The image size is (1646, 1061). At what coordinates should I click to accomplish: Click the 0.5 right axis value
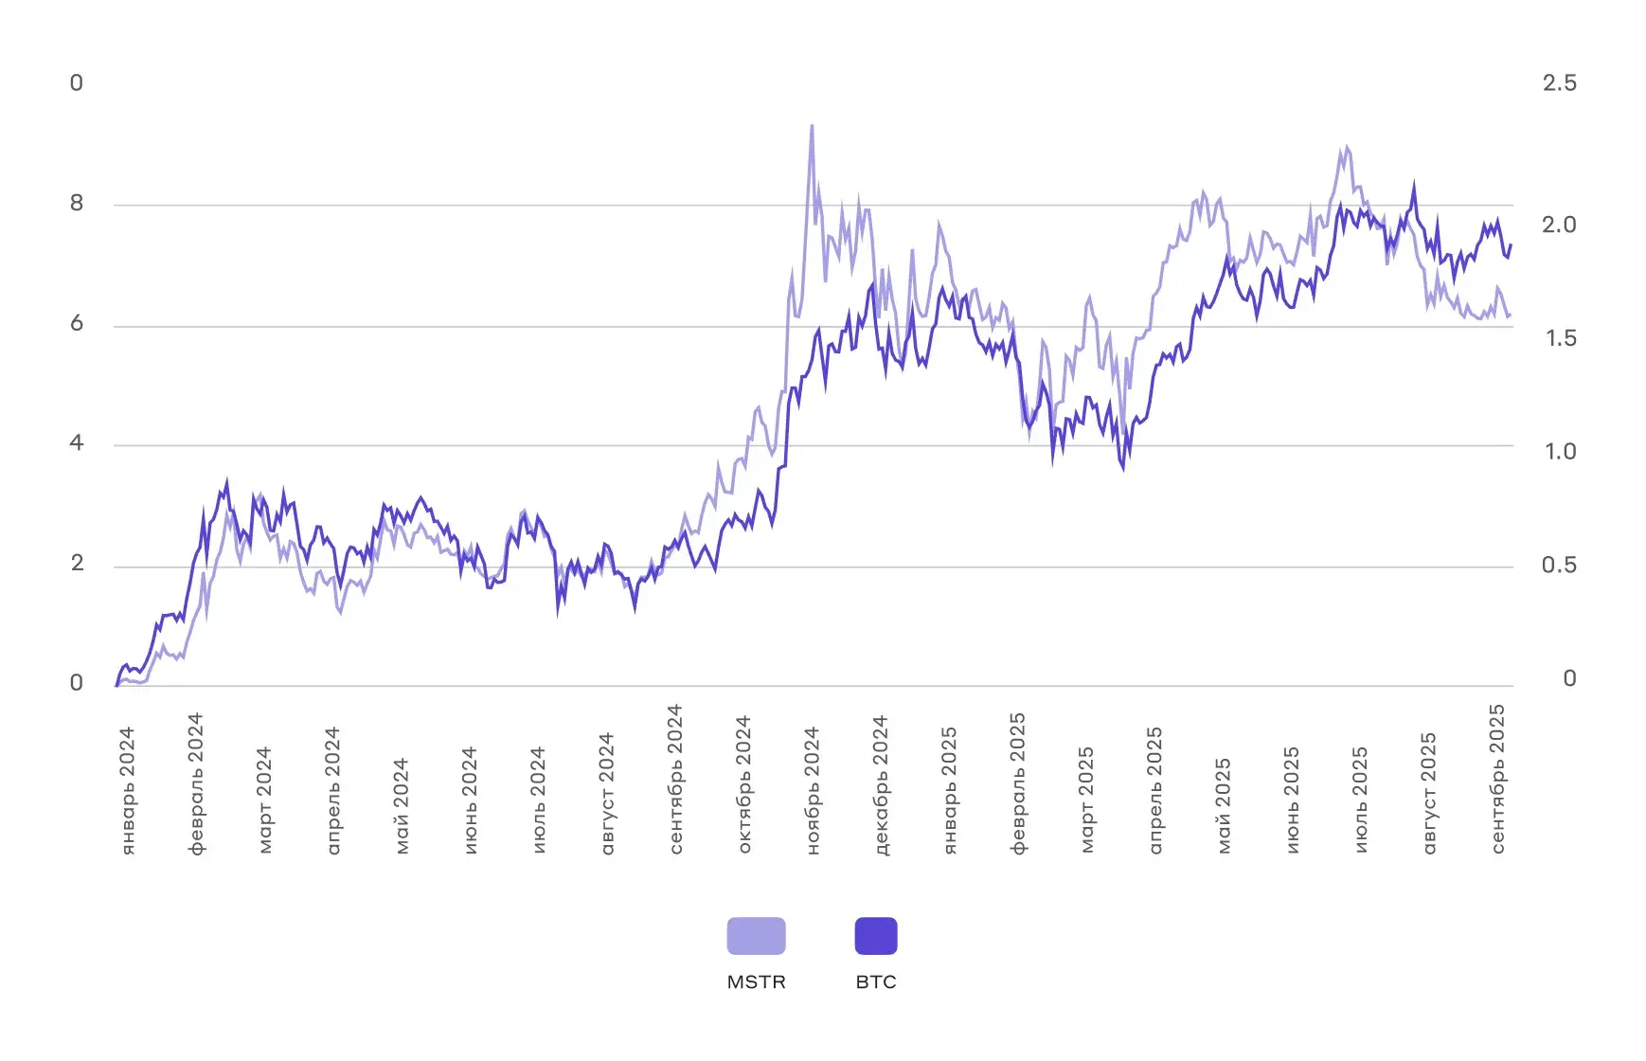coord(1559,566)
